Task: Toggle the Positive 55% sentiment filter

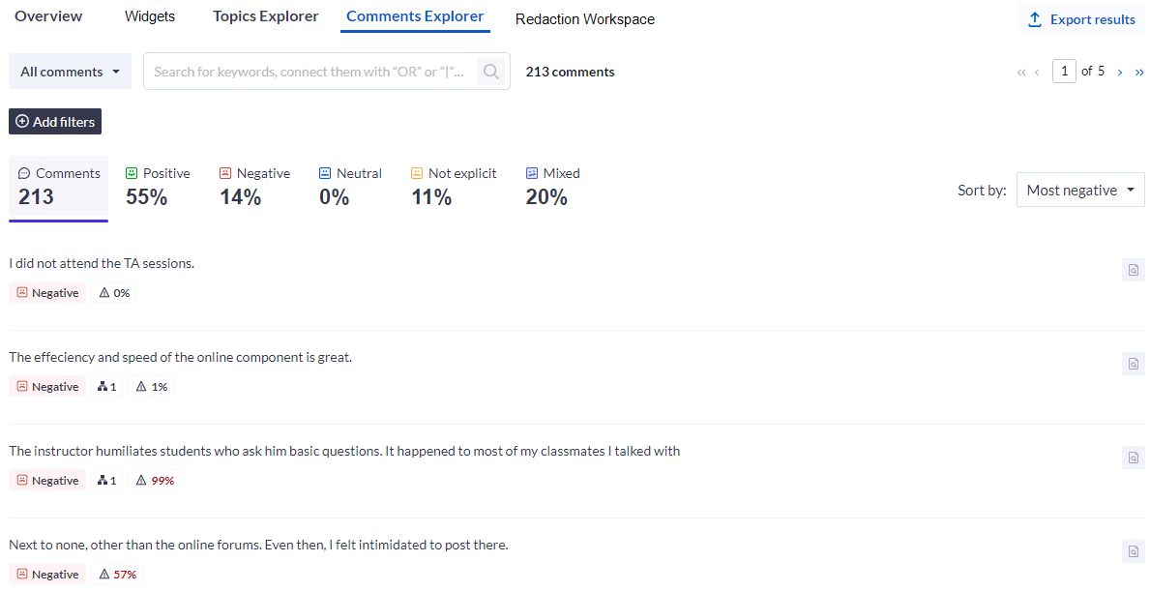Action: tap(158, 185)
